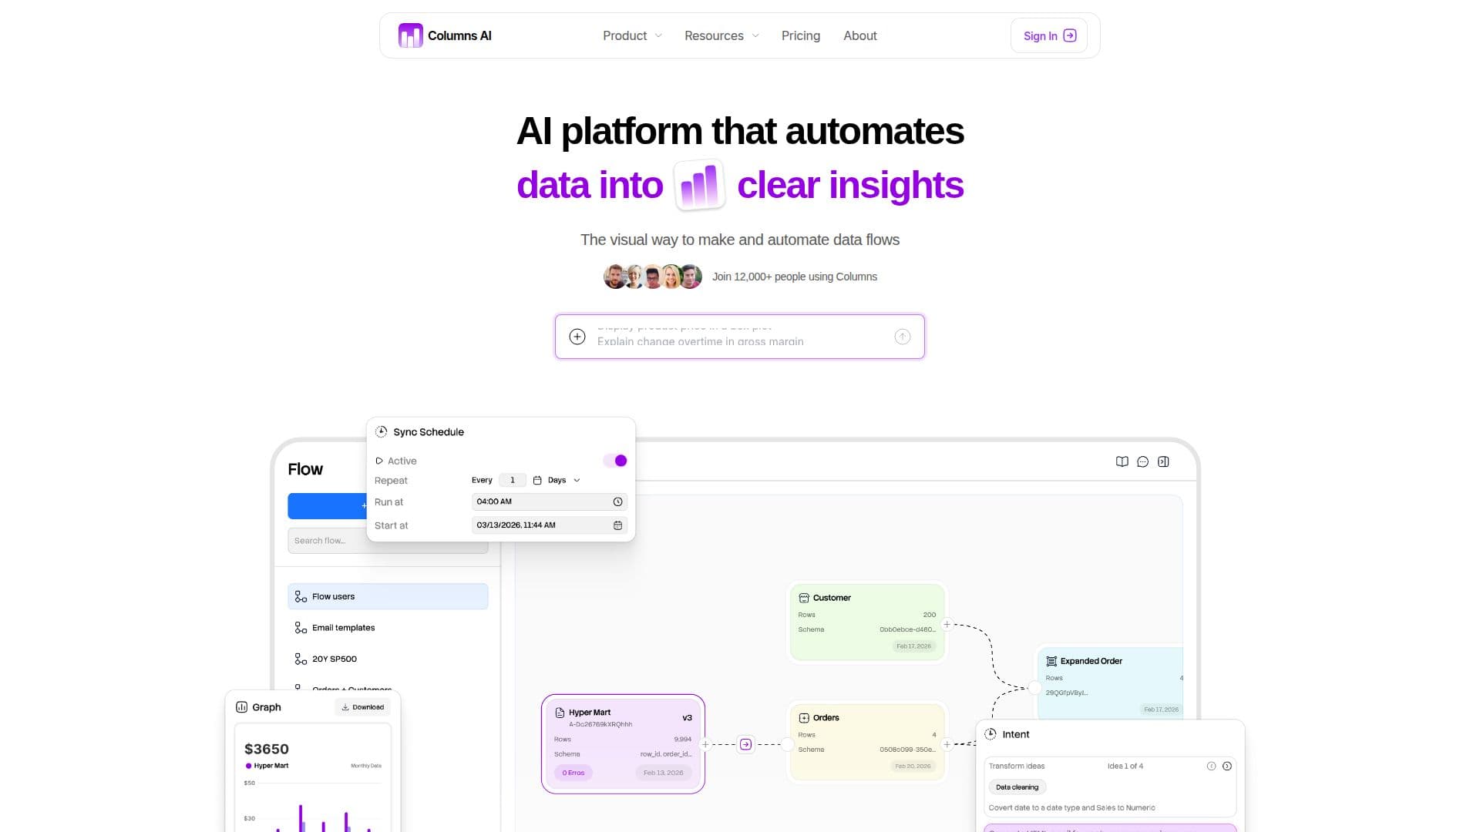Click the blue add flow button
The width and height of the screenshot is (1480, 832).
tap(328, 506)
